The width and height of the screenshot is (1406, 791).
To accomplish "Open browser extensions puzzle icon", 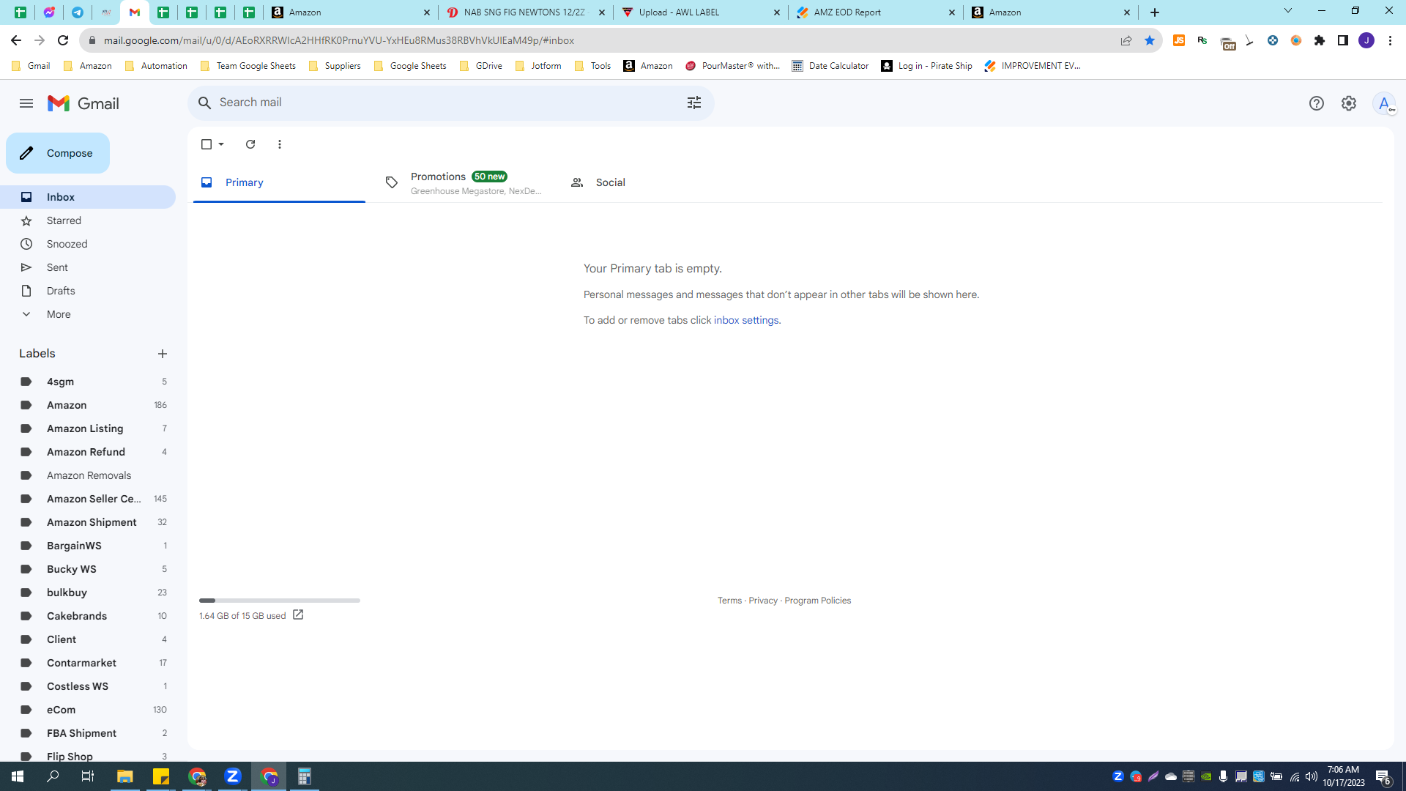I will [x=1320, y=40].
